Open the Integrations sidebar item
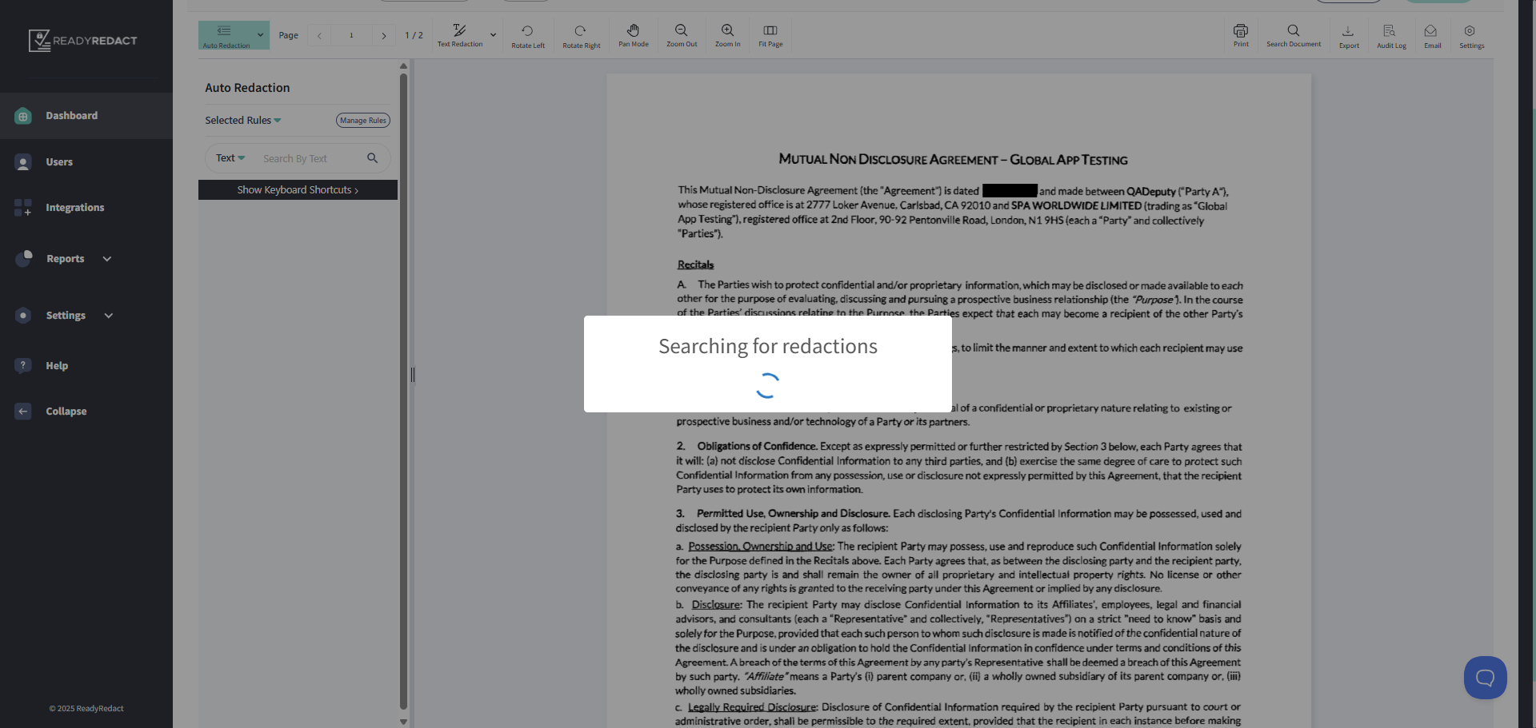Image resolution: width=1536 pixels, height=728 pixels. [x=86, y=208]
